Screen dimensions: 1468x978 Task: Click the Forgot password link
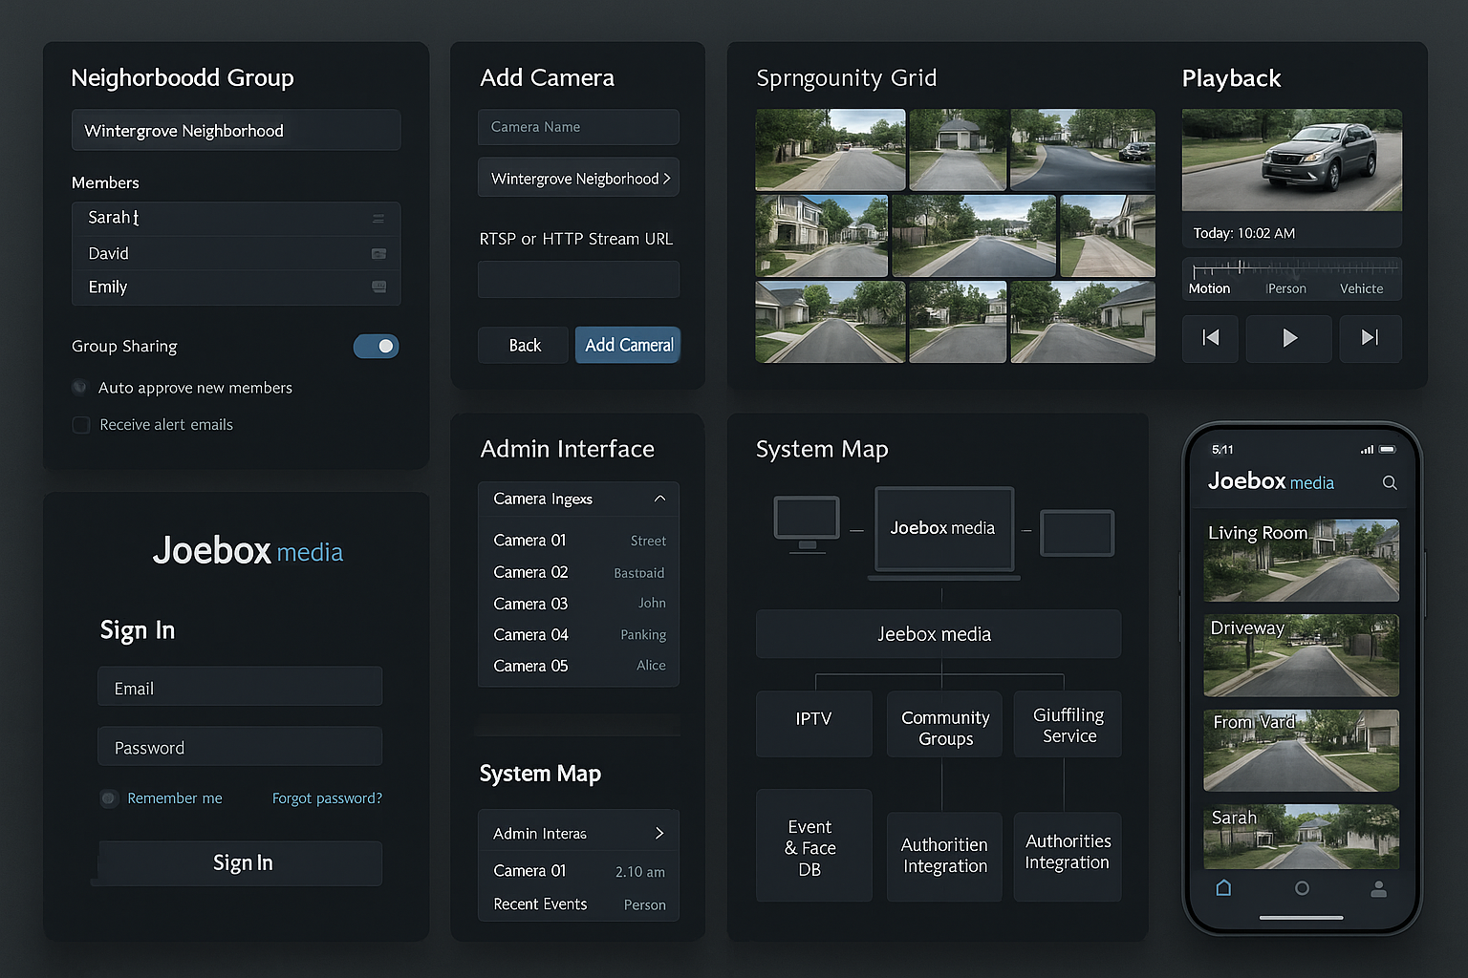click(x=327, y=797)
